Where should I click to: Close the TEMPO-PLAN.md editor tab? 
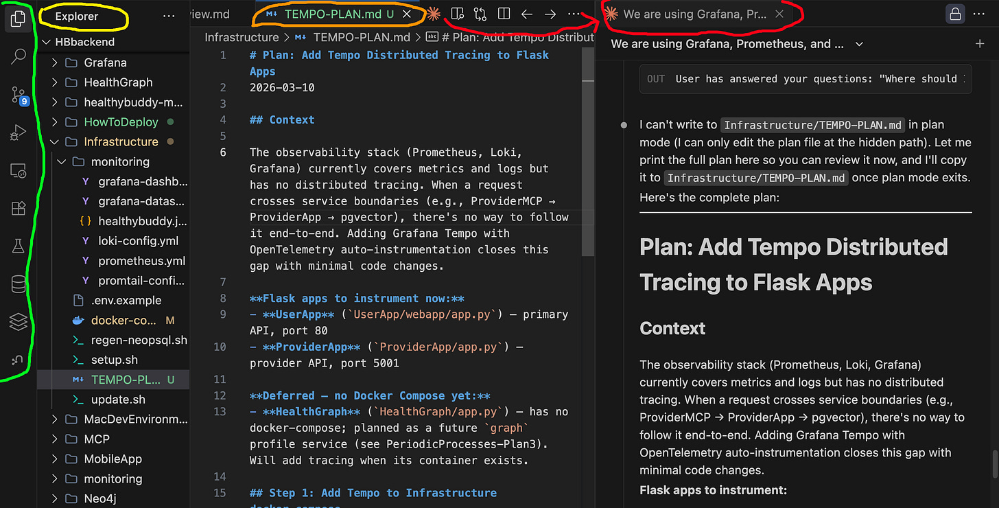click(407, 14)
